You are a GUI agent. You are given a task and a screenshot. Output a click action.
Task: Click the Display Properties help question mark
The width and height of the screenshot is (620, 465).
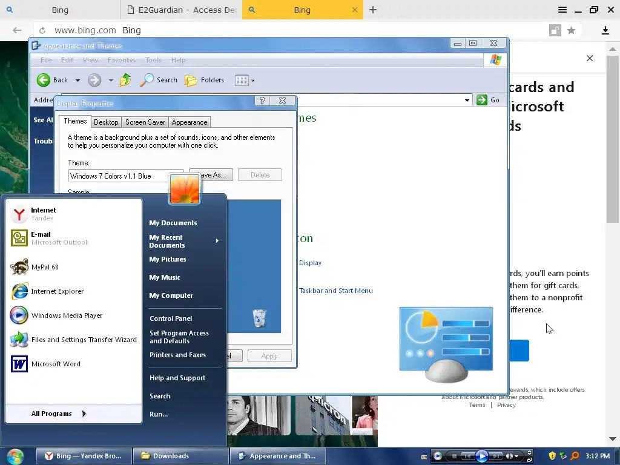coord(262,101)
